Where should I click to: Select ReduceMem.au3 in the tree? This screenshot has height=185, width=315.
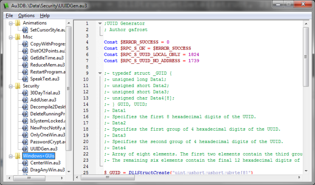click(x=47, y=65)
